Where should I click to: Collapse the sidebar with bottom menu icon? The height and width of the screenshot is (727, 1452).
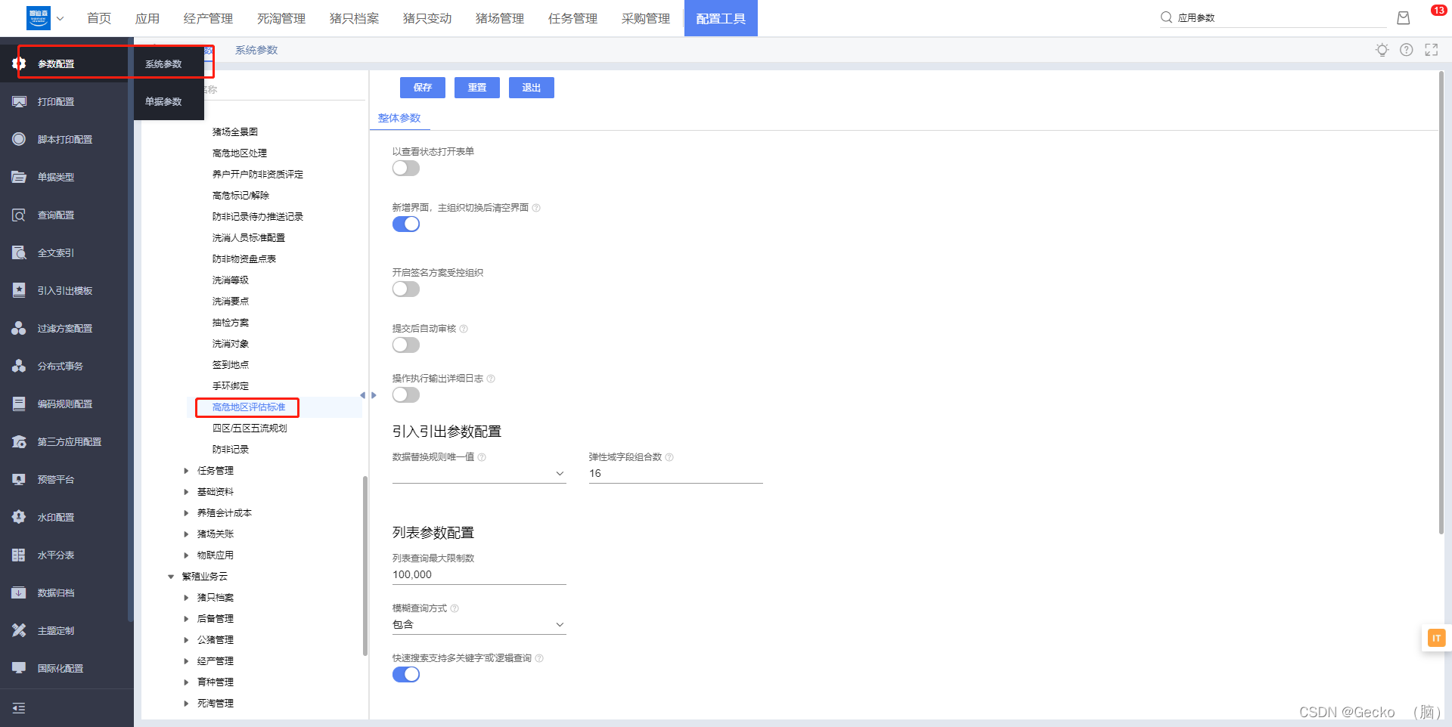click(19, 708)
